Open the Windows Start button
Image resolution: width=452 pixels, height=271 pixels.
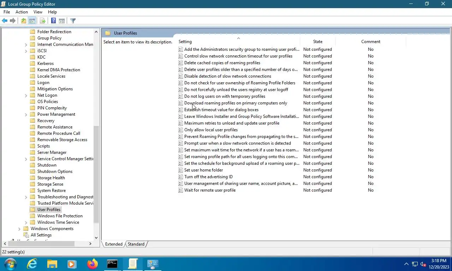pyautogui.click(x=10, y=264)
